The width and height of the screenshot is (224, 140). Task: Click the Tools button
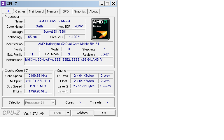(57, 113)
